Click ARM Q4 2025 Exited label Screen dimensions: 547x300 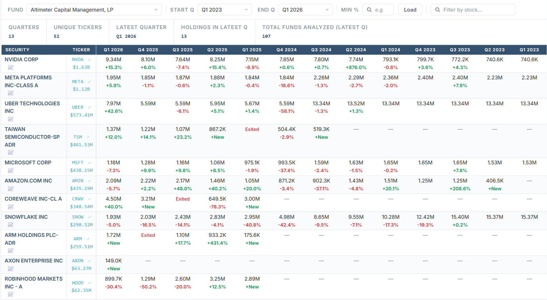(x=148, y=235)
